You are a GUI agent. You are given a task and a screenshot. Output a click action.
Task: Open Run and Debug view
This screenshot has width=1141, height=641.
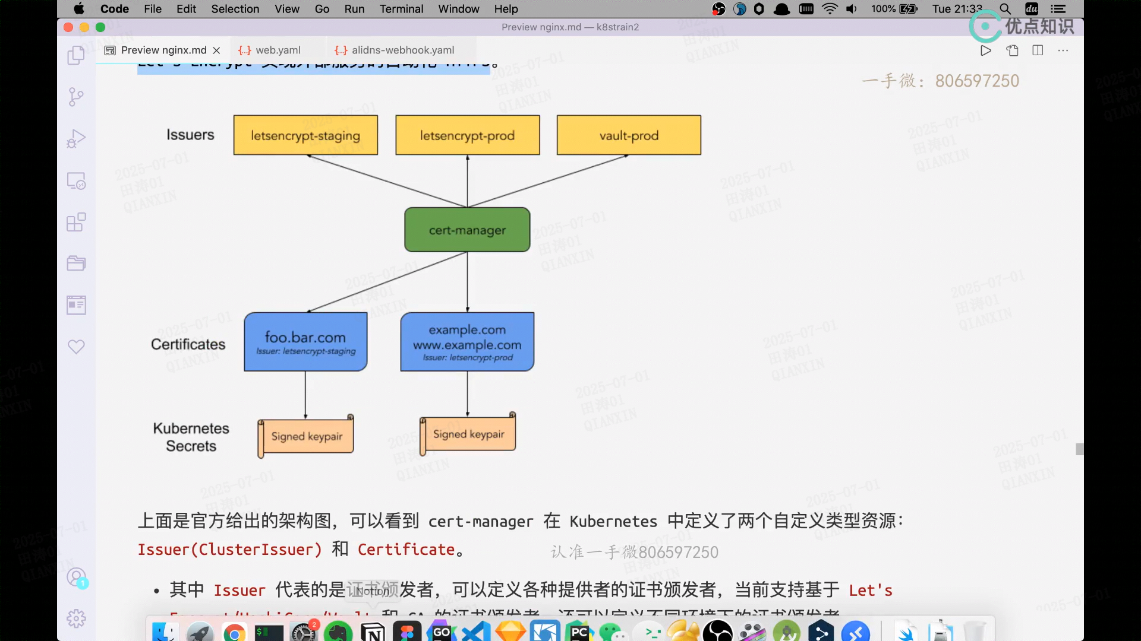coord(76,138)
